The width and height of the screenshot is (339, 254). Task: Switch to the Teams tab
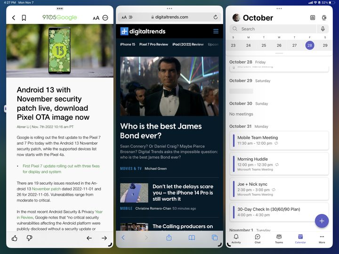pyautogui.click(x=279, y=238)
